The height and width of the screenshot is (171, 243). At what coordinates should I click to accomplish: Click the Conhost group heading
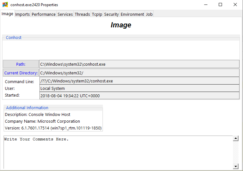(14, 37)
